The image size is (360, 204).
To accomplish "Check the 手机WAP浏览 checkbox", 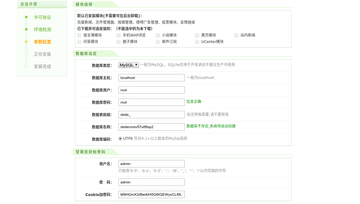I will (118, 35).
